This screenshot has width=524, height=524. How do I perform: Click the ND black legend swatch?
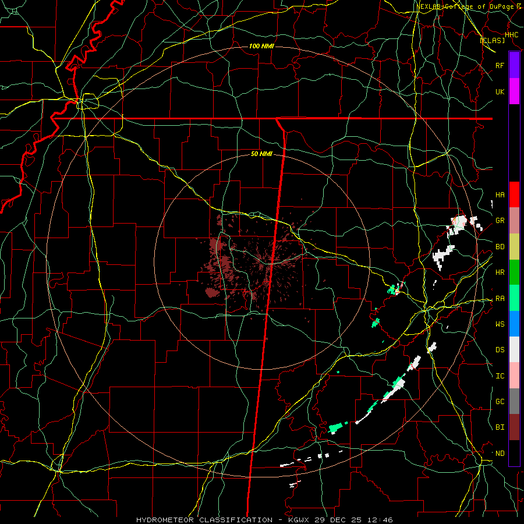coord(514,453)
